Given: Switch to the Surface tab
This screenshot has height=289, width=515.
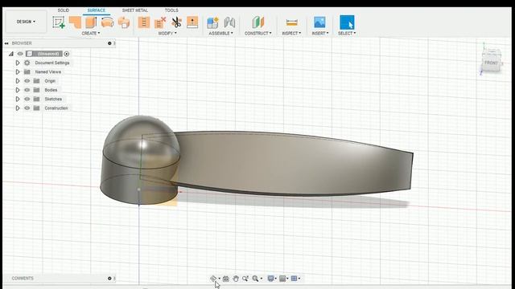Looking at the screenshot, I should pyautogui.click(x=97, y=10).
